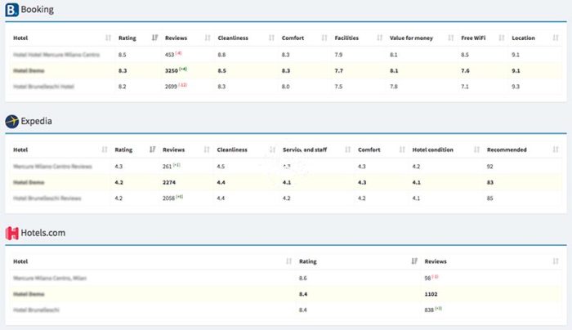
Task: Click Facilities column header in Booking
Action: tap(346, 38)
